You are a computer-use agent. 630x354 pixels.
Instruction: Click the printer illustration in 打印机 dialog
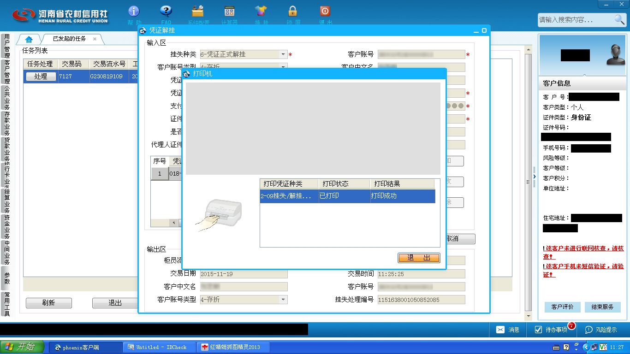tap(219, 216)
